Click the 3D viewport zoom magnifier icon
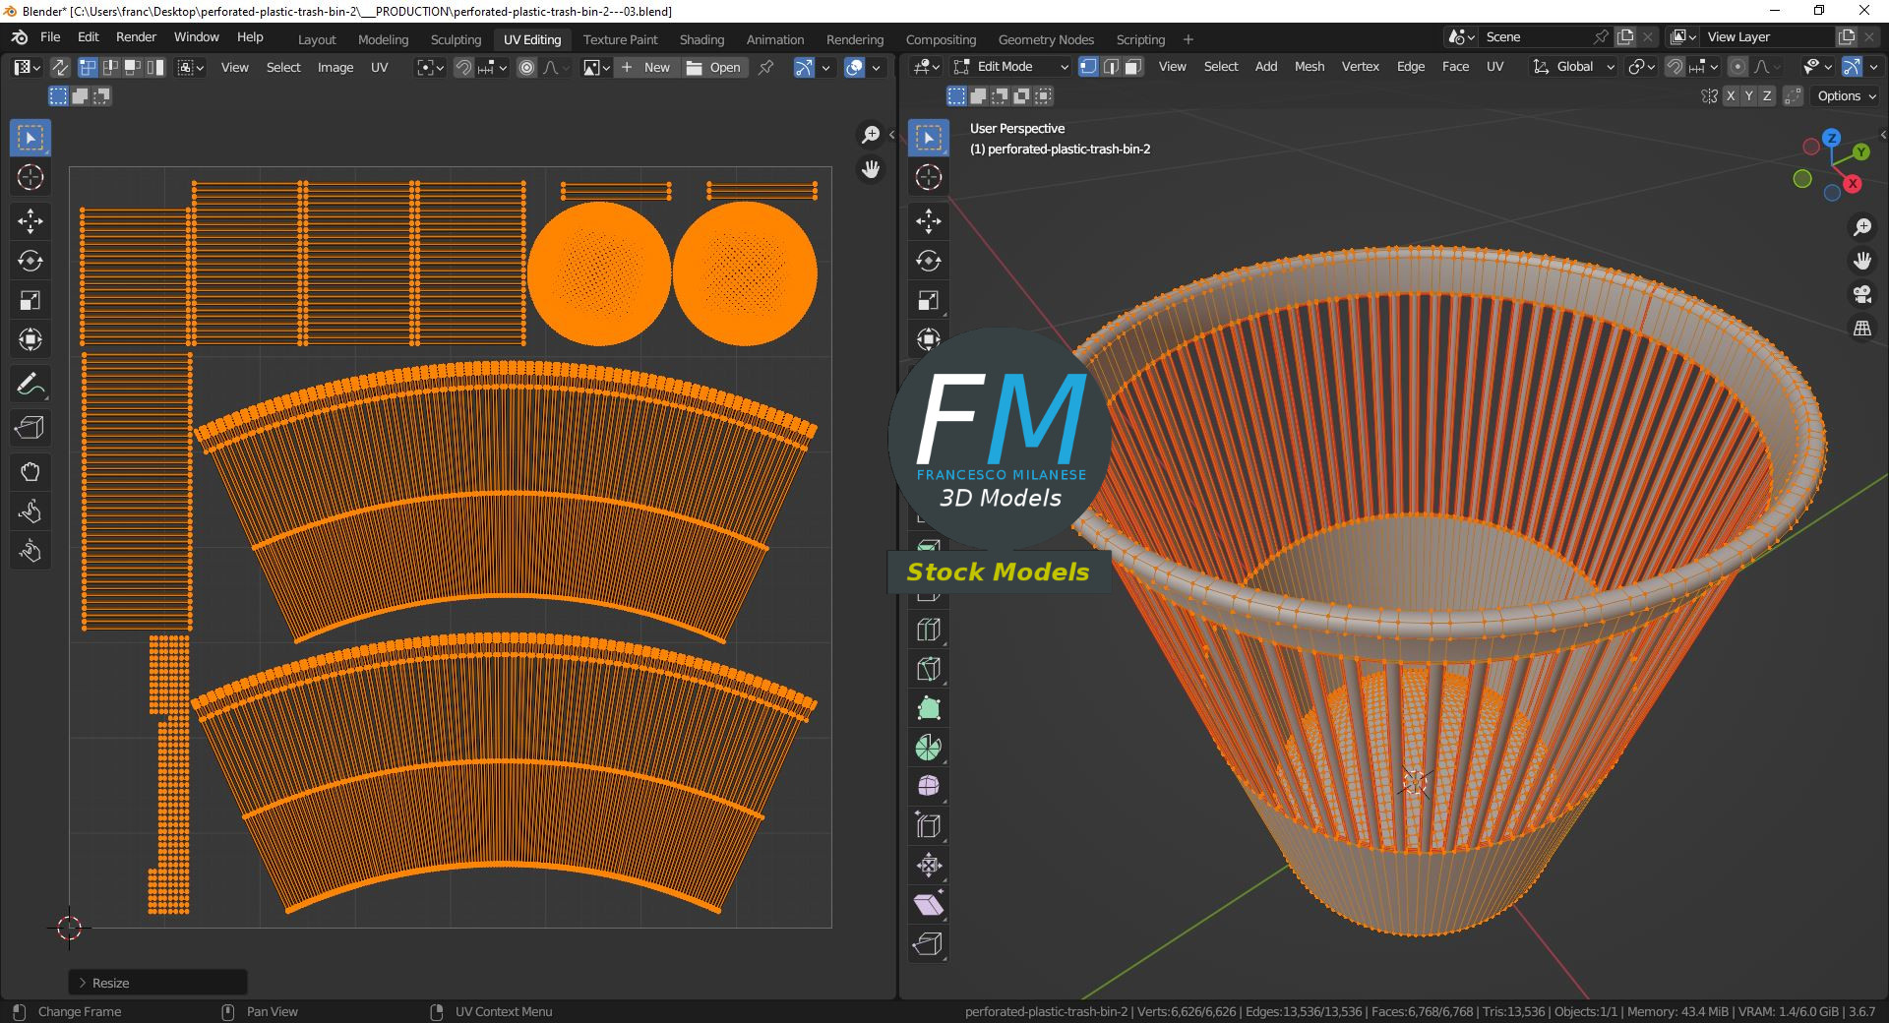Viewport: 1889px width, 1023px height. (1861, 227)
